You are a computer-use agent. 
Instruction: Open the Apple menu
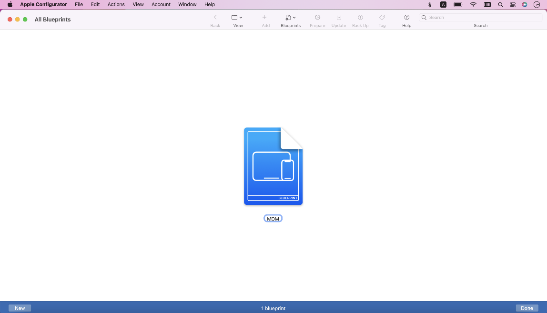tap(10, 4)
